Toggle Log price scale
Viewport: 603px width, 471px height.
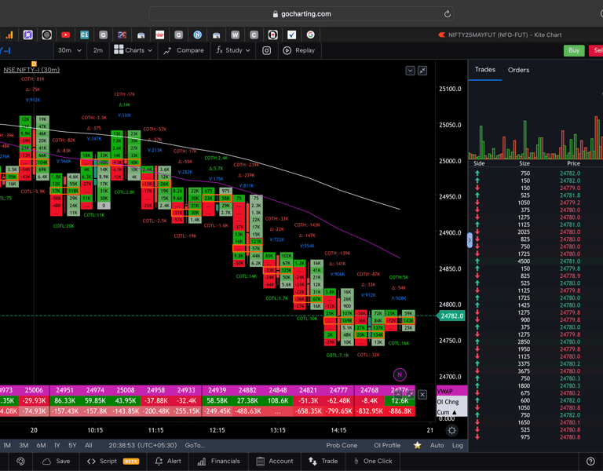(x=457, y=445)
